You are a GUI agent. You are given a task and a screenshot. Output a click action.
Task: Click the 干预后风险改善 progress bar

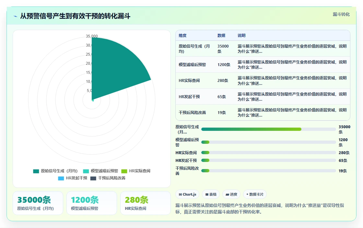(269, 171)
